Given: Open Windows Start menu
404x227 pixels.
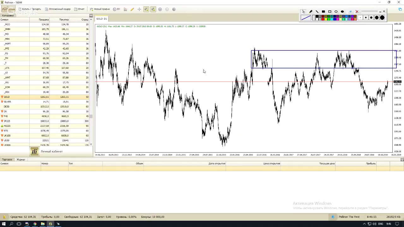Looking at the screenshot, I should [4, 224].
